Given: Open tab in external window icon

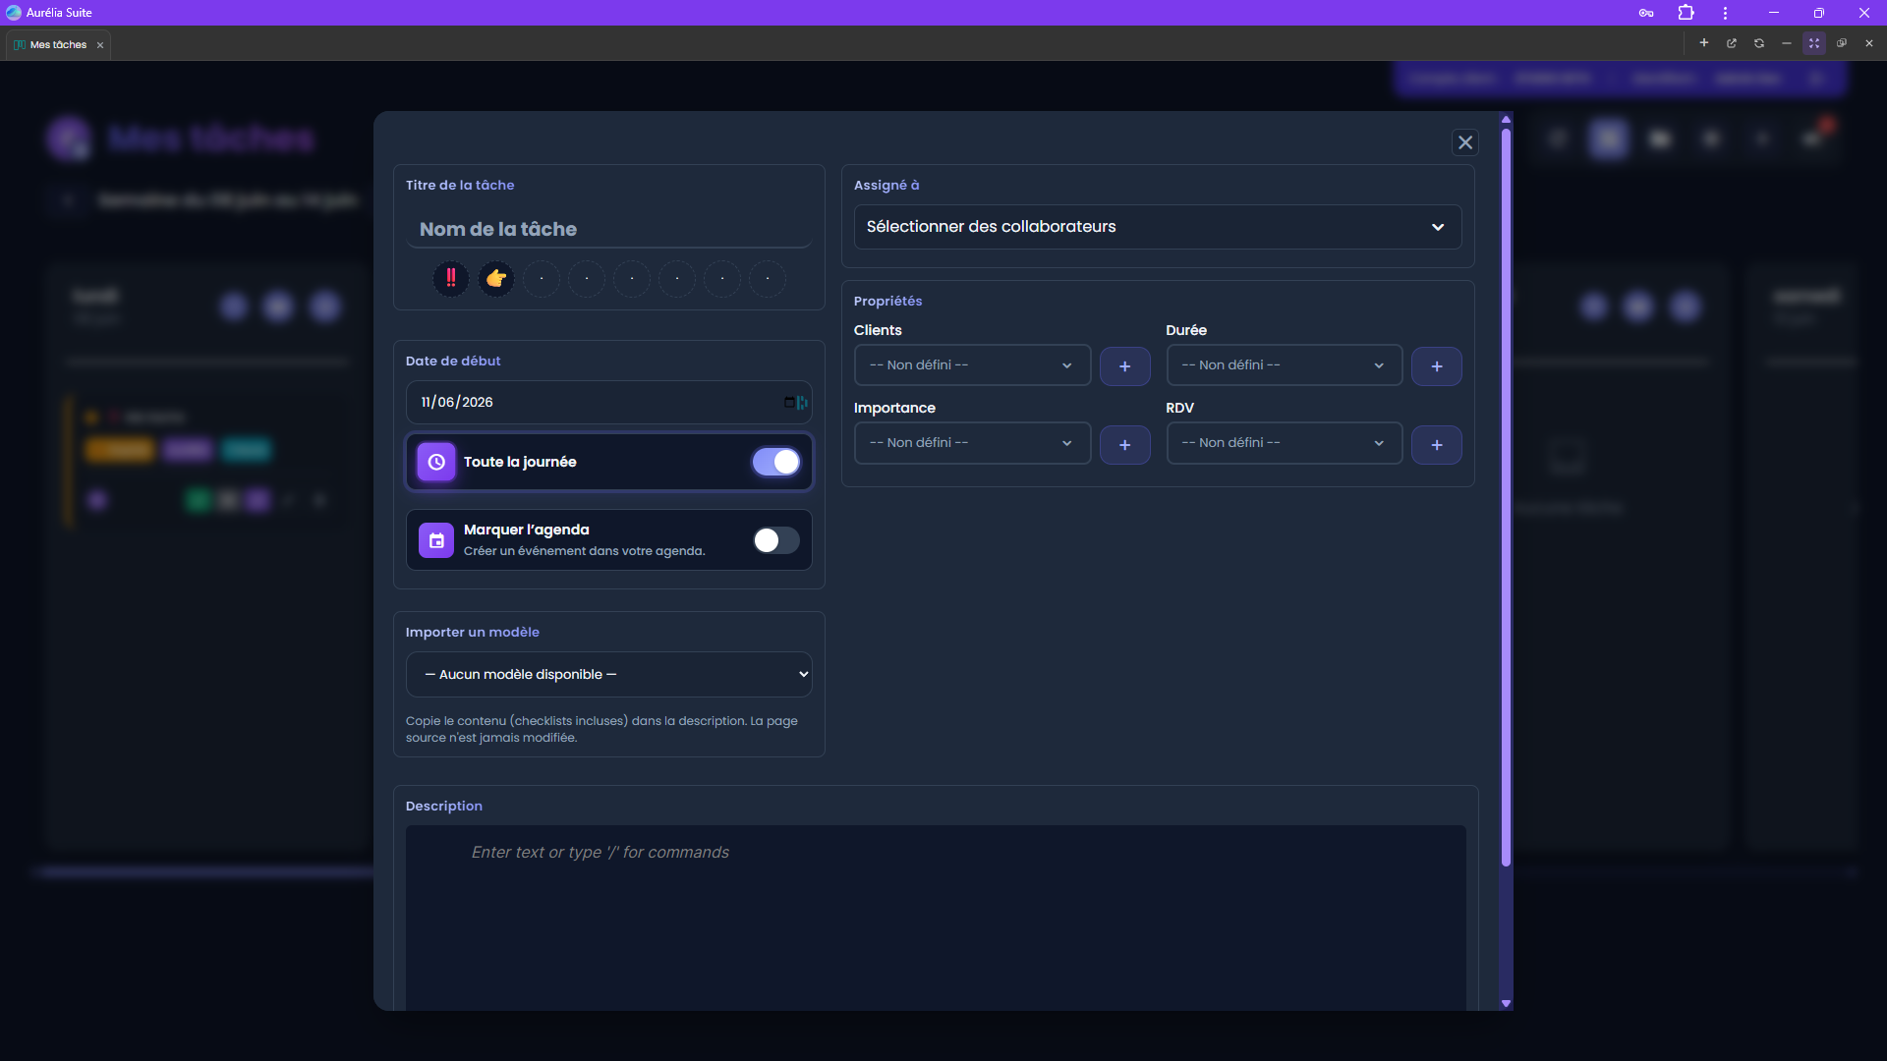Looking at the screenshot, I should pyautogui.click(x=1732, y=43).
